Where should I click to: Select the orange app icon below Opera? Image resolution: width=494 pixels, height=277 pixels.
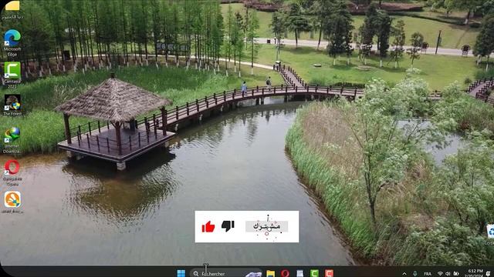click(x=12, y=202)
